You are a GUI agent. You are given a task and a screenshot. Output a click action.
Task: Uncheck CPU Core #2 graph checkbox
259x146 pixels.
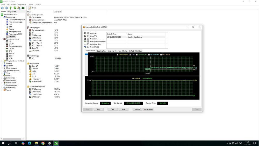pos(149,54)
